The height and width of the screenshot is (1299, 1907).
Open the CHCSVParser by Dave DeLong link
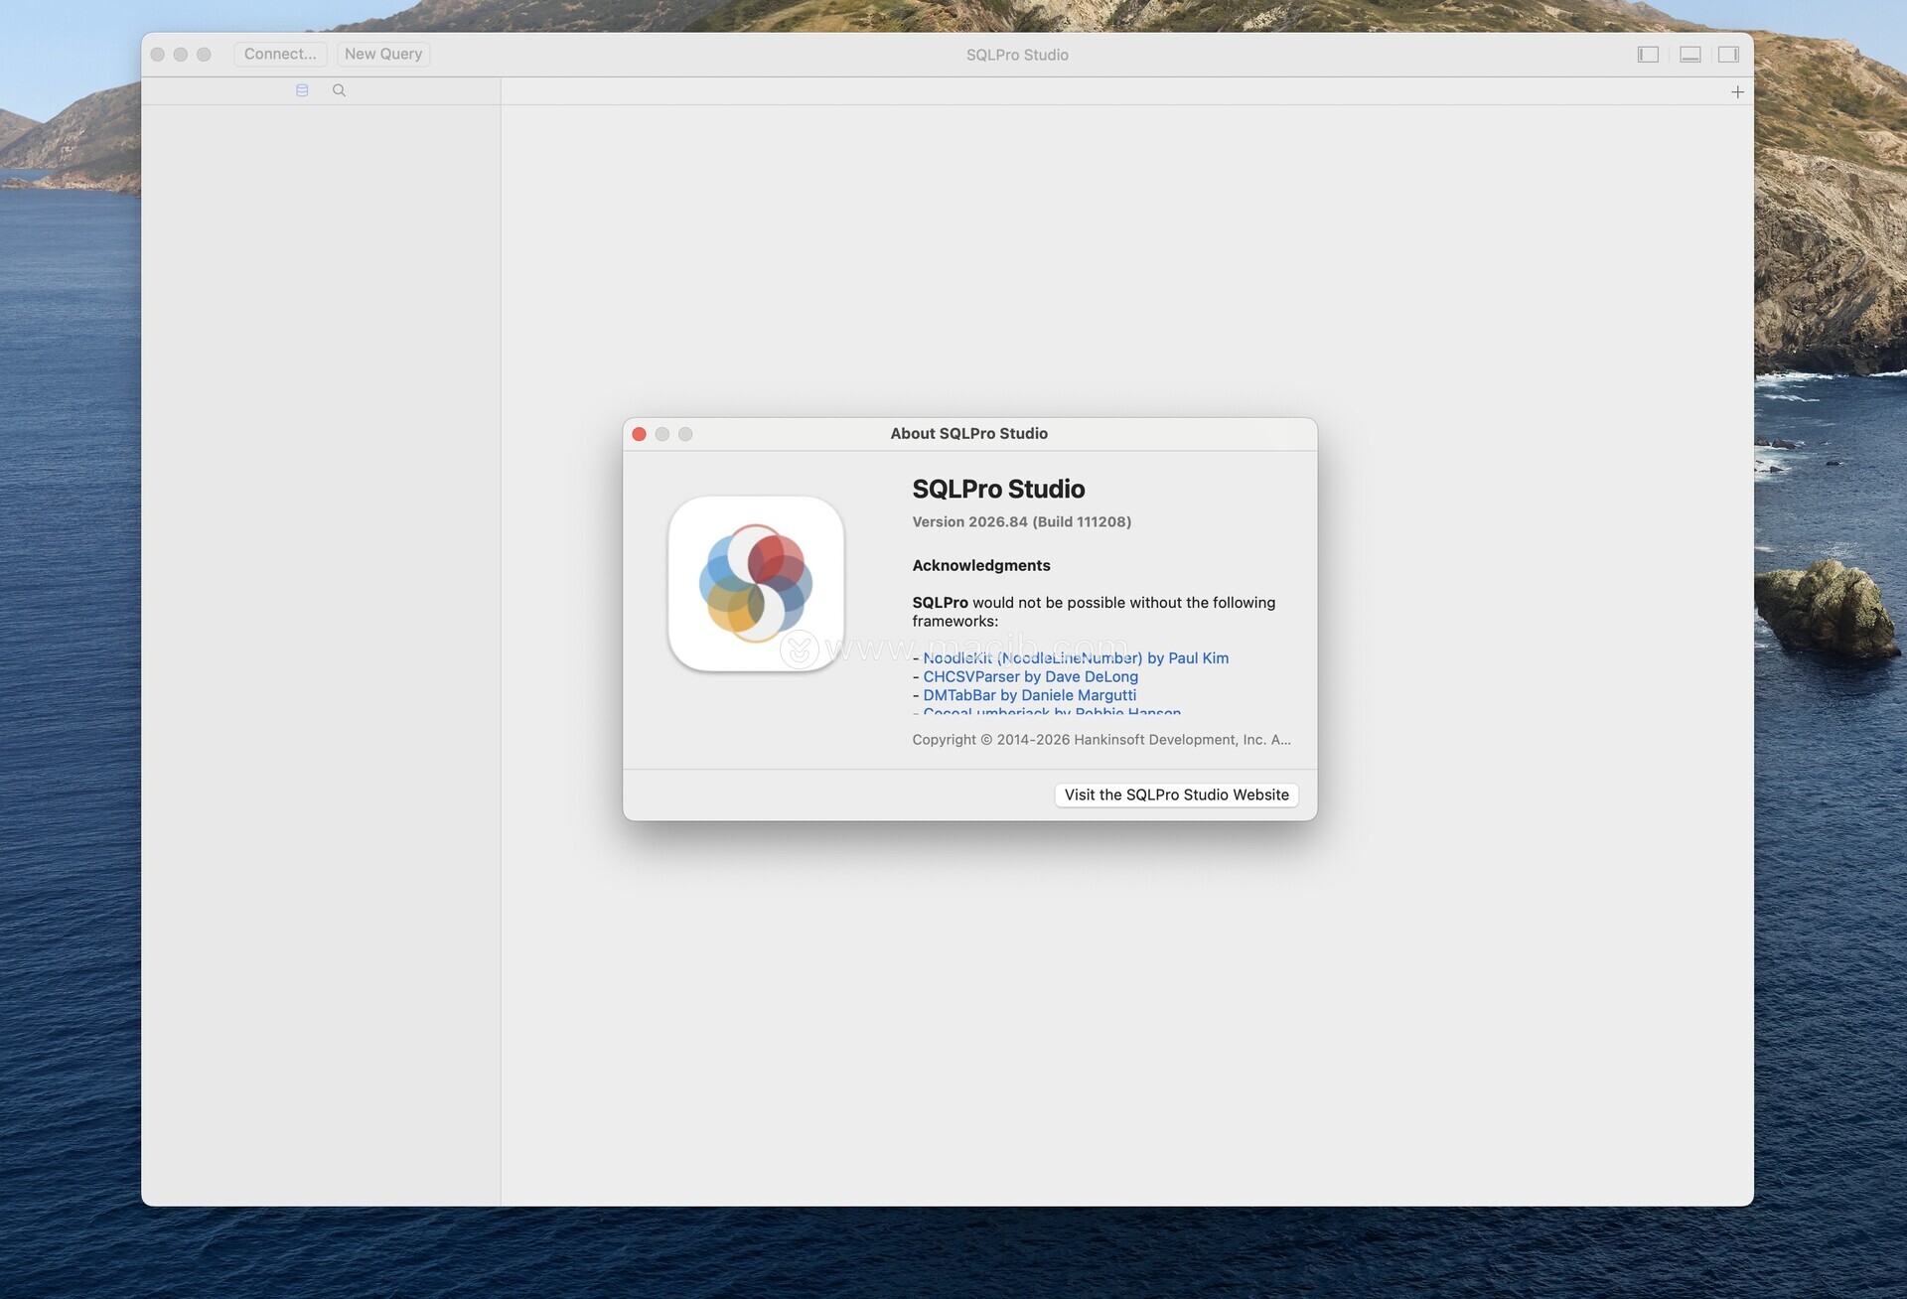point(1030,676)
